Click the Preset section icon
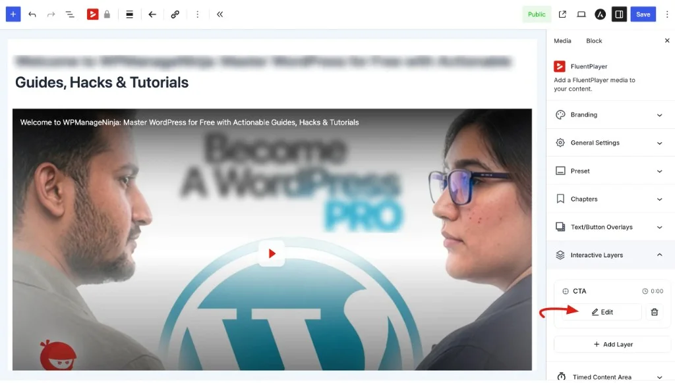Screen dimensions: 675x383 tap(560, 170)
